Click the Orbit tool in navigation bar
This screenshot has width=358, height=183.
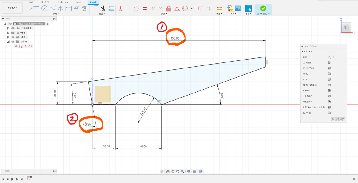click(x=162, y=171)
